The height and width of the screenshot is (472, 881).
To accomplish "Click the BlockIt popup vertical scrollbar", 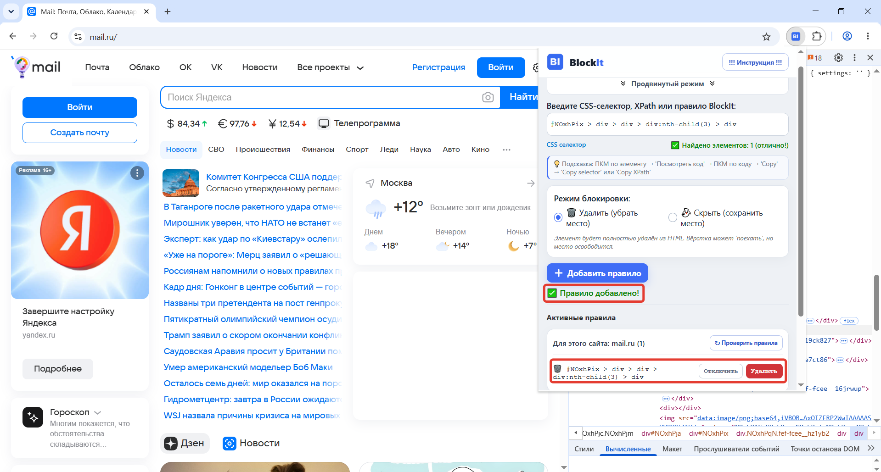I will 801,193.
